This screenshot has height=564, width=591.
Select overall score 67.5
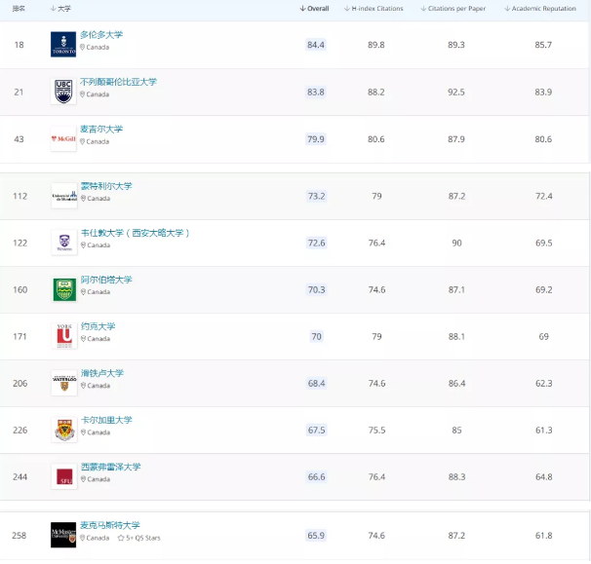click(x=316, y=430)
